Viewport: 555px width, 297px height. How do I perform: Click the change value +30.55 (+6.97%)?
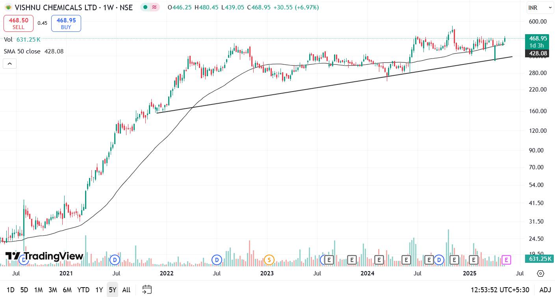point(296,7)
